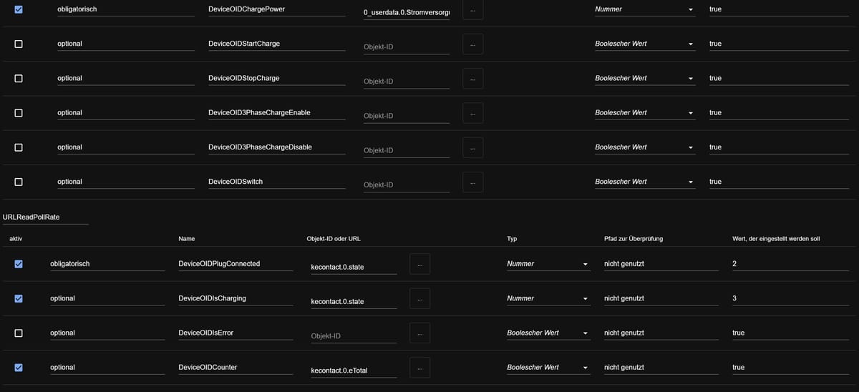Toggle the DeviceOIDCounter active checkbox
The height and width of the screenshot is (392, 859).
click(x=19, y=367)
